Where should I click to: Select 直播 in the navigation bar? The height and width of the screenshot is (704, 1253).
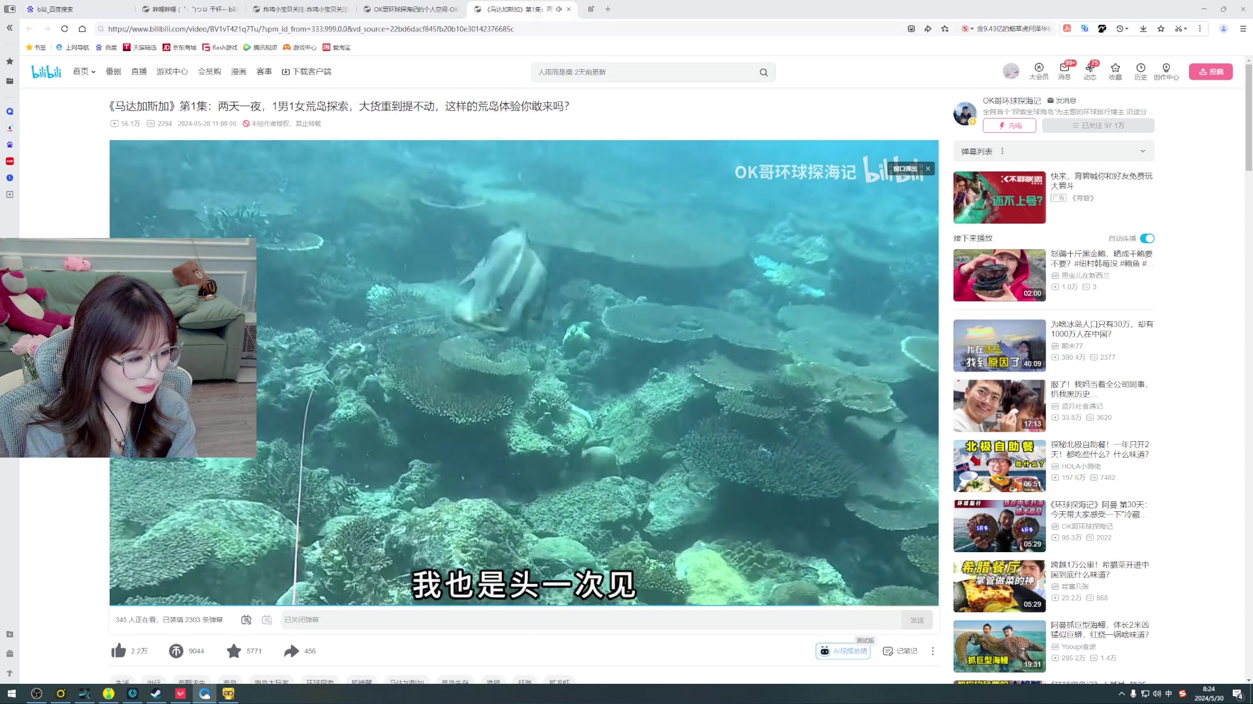pos(138,72)
